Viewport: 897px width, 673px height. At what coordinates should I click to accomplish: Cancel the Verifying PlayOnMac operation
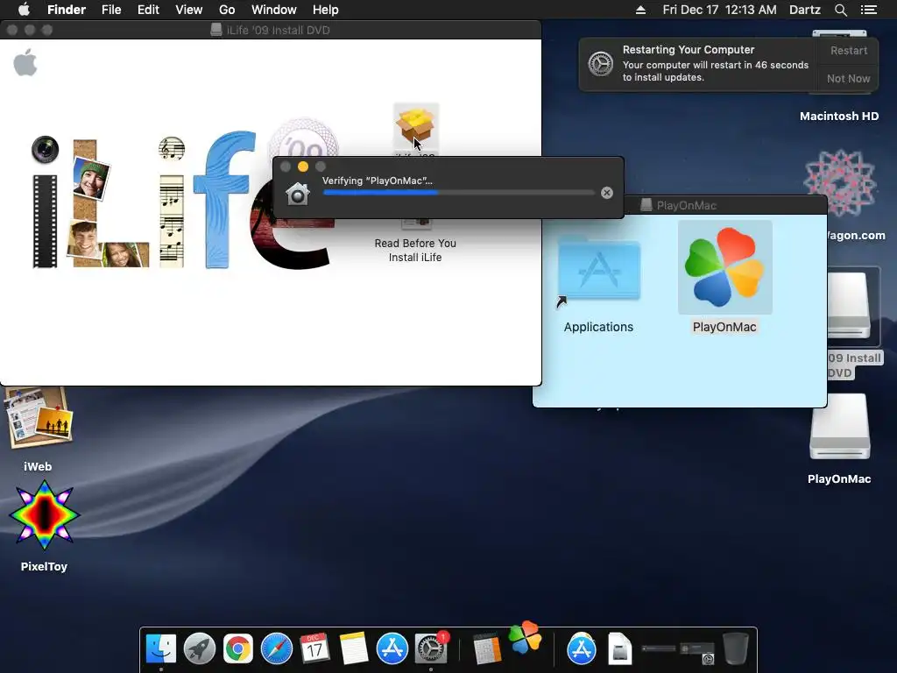[x=607, y=193]
